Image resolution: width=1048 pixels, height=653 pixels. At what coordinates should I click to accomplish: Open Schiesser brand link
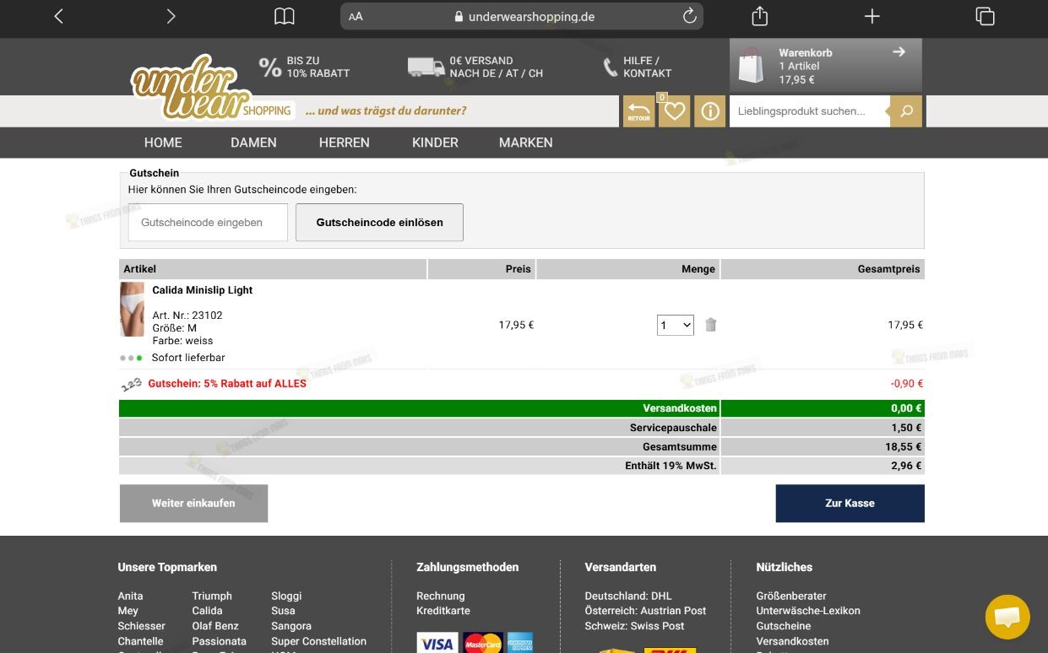(x=141, y=626)
